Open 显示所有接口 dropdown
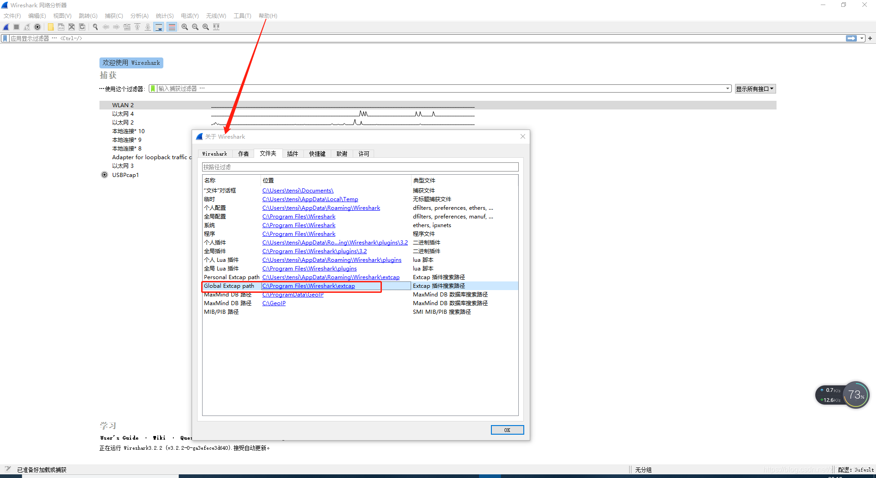This screenshot has width=876, height=478. pyautogui.click(x=755, y=89)
